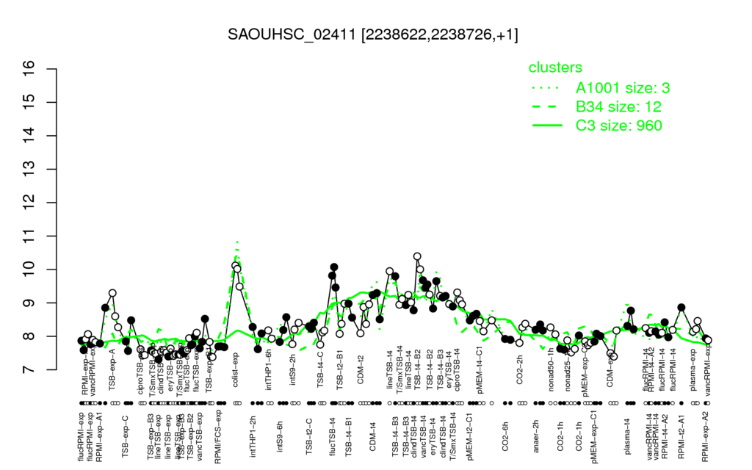Click the 'pMEM-exp-C1' axis label
Image resolution: width=752 pixels, height=470 pixels.
[x=595, y=438]
